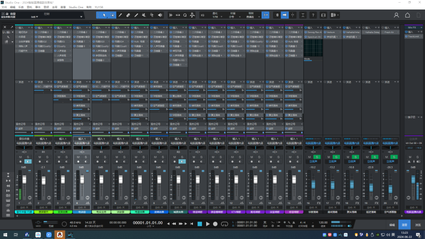Open the 帮助 menu
The height and width of the screenshot is (239, 425).
pos(89,7)
